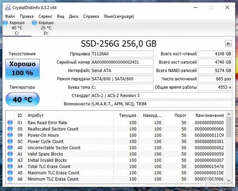Open the Вид menu

(61, 16)
